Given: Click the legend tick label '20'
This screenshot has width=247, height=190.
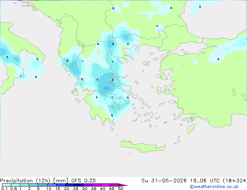Looking at the screenshot, I should (x=67, y=188).
